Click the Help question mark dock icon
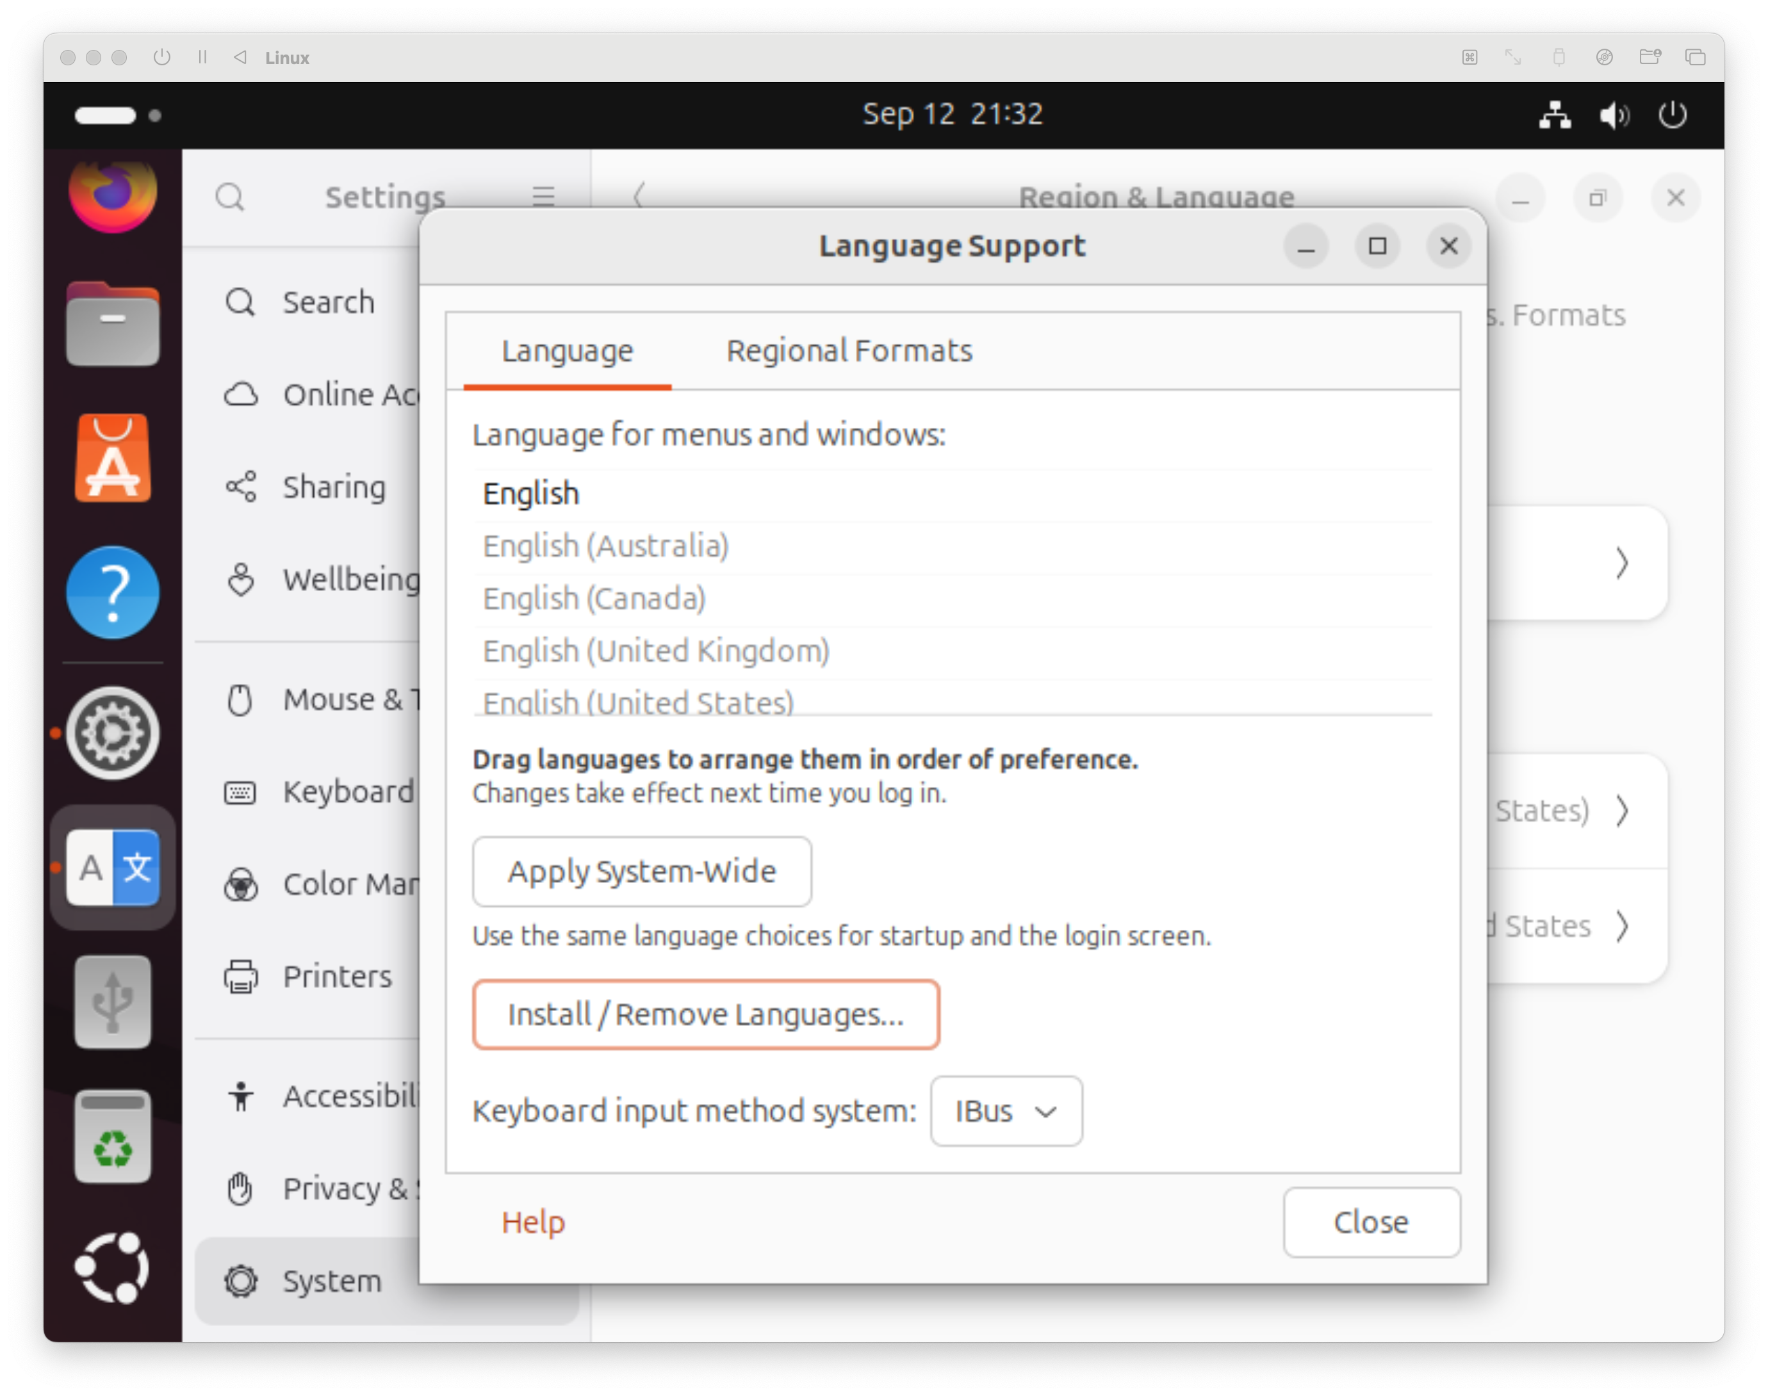Image resolution: width=1768 pixels, height=1396 pixels. click(x=113, y=592)
